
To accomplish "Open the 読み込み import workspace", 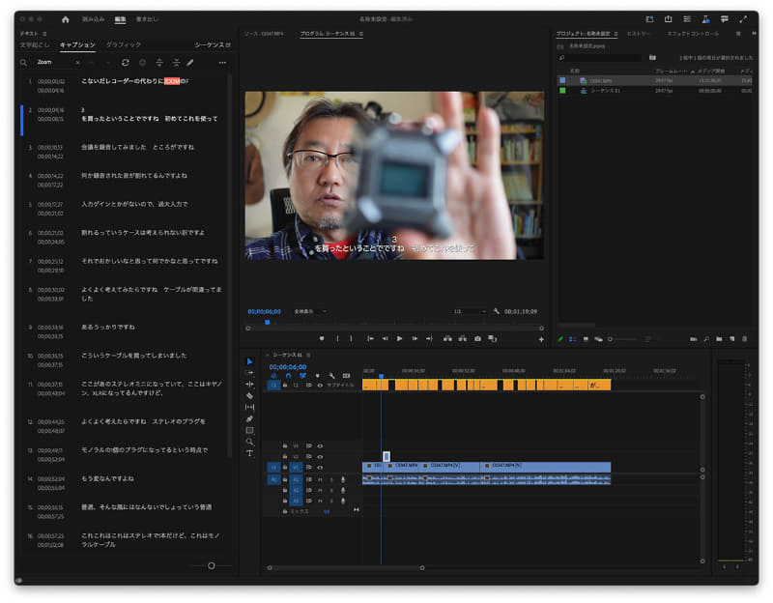I will pyautogui.click(x=94, y=19).
